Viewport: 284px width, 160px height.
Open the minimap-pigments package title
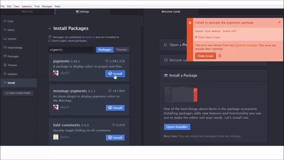70,91
